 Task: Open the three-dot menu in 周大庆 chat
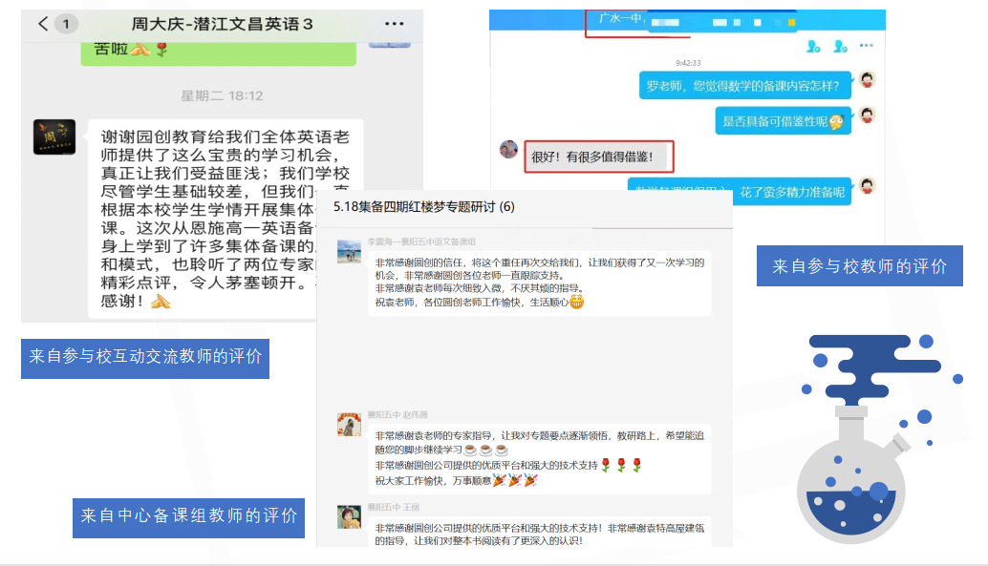393,23
